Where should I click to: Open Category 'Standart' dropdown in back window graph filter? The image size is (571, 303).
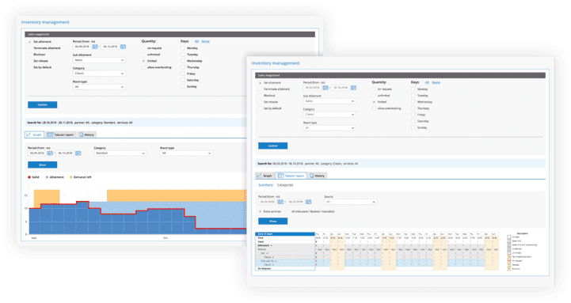(x=120, y=153)
